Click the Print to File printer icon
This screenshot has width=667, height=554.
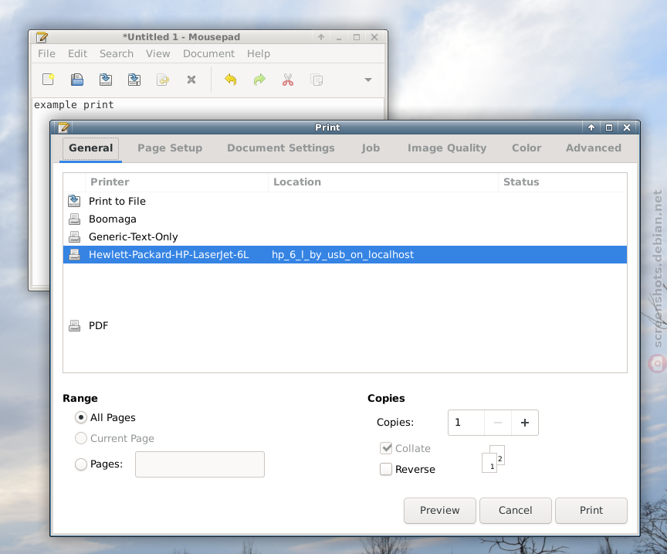pyautogui.click(x=74, y=201)
